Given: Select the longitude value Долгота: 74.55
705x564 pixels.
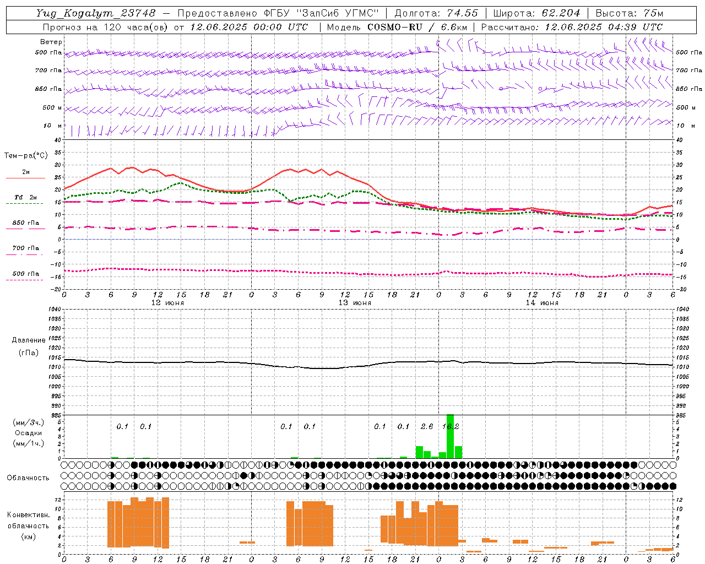Looking at the screenshot, I should tap(436, 13).
